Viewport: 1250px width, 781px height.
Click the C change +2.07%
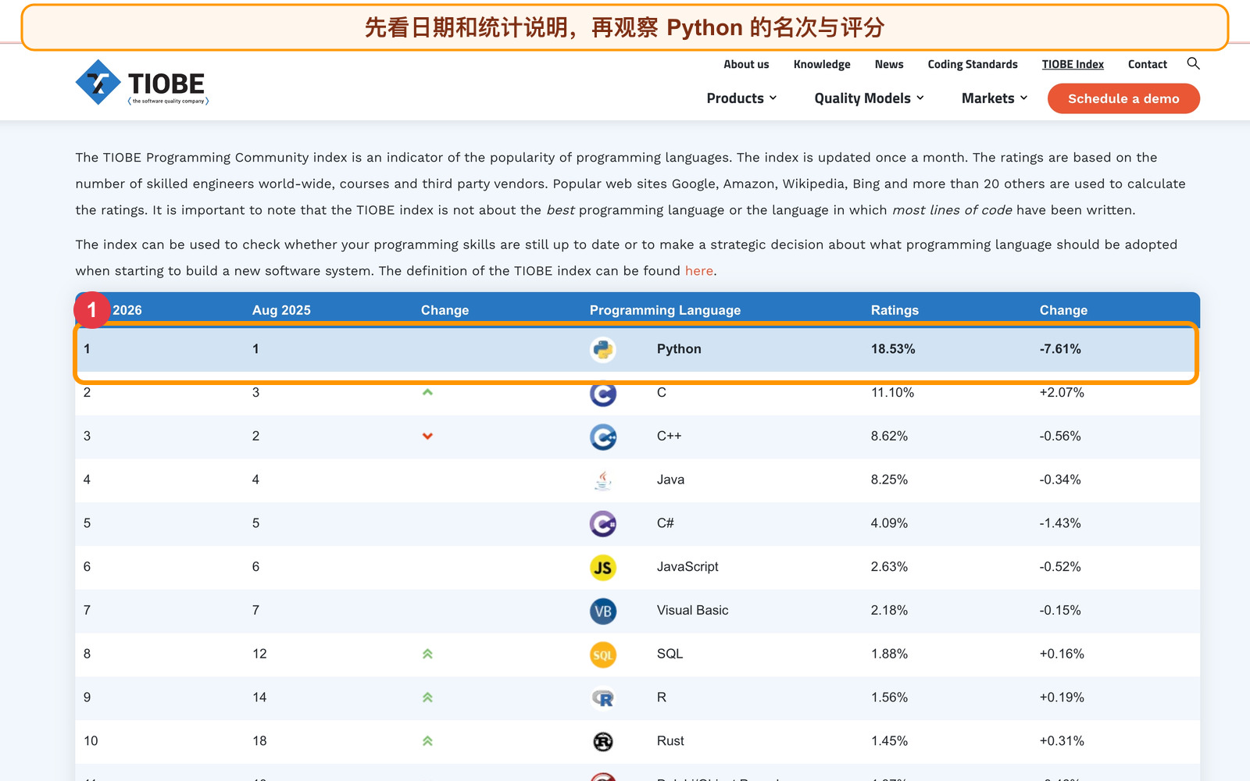(x=1062, y=392)
